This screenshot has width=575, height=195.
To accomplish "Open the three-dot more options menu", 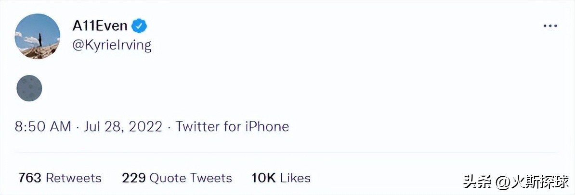I will (550, 26).
